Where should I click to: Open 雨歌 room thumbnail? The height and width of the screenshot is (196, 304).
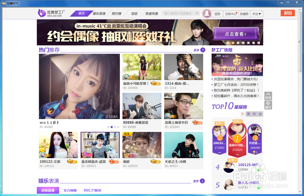[142, 145]
